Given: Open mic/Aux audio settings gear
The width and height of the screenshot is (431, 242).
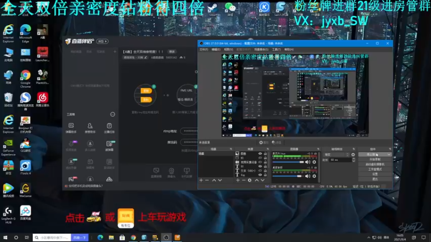Looking at the screenshot, I should coord(314,162).
